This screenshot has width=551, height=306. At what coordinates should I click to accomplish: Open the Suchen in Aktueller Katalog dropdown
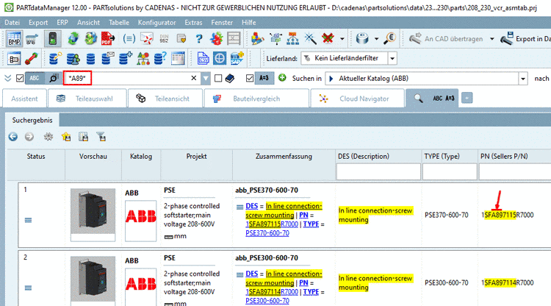point(523,79)
